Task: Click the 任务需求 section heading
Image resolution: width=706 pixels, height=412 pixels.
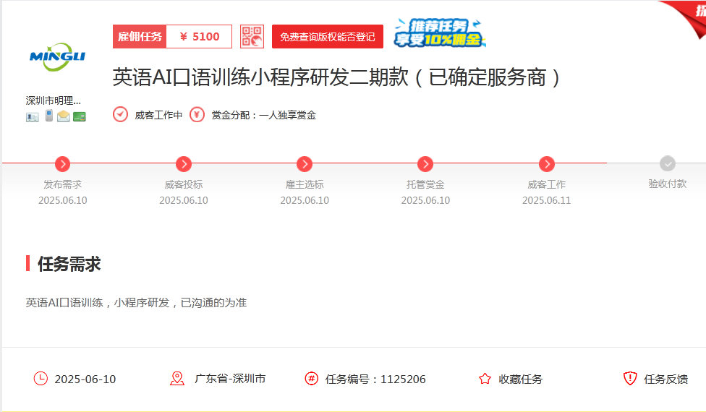Action: pos(69,264)
